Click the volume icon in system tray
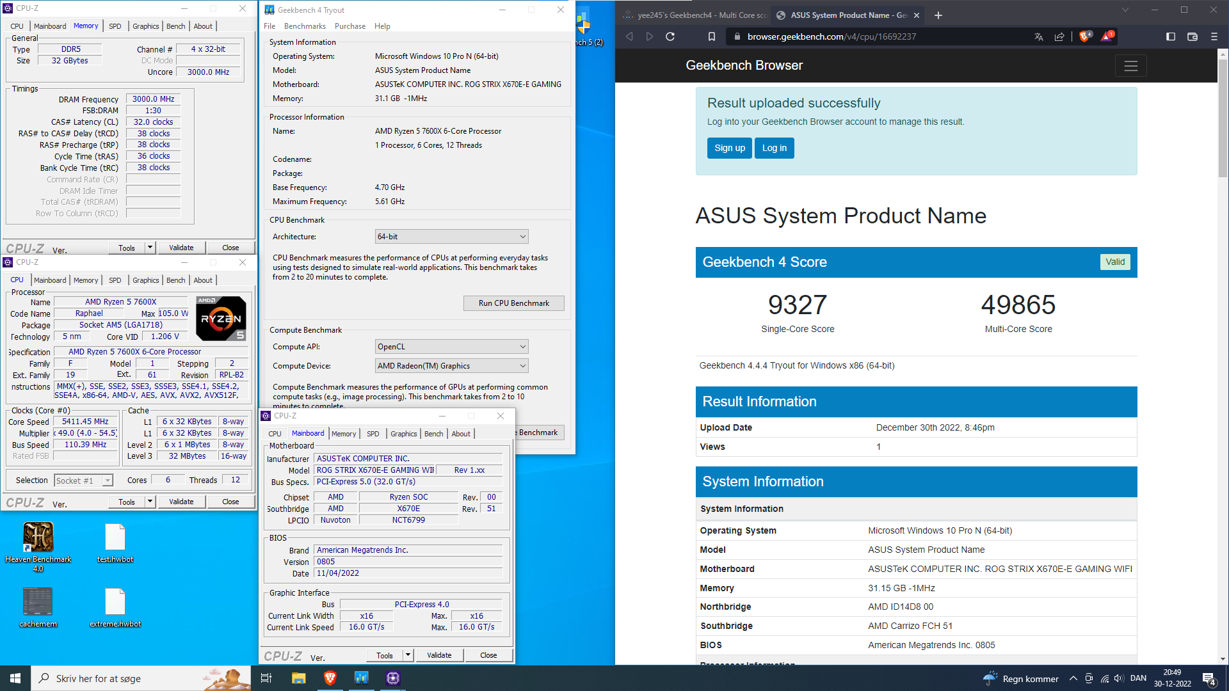The image size is (1229, 691). coord(1118,678)
